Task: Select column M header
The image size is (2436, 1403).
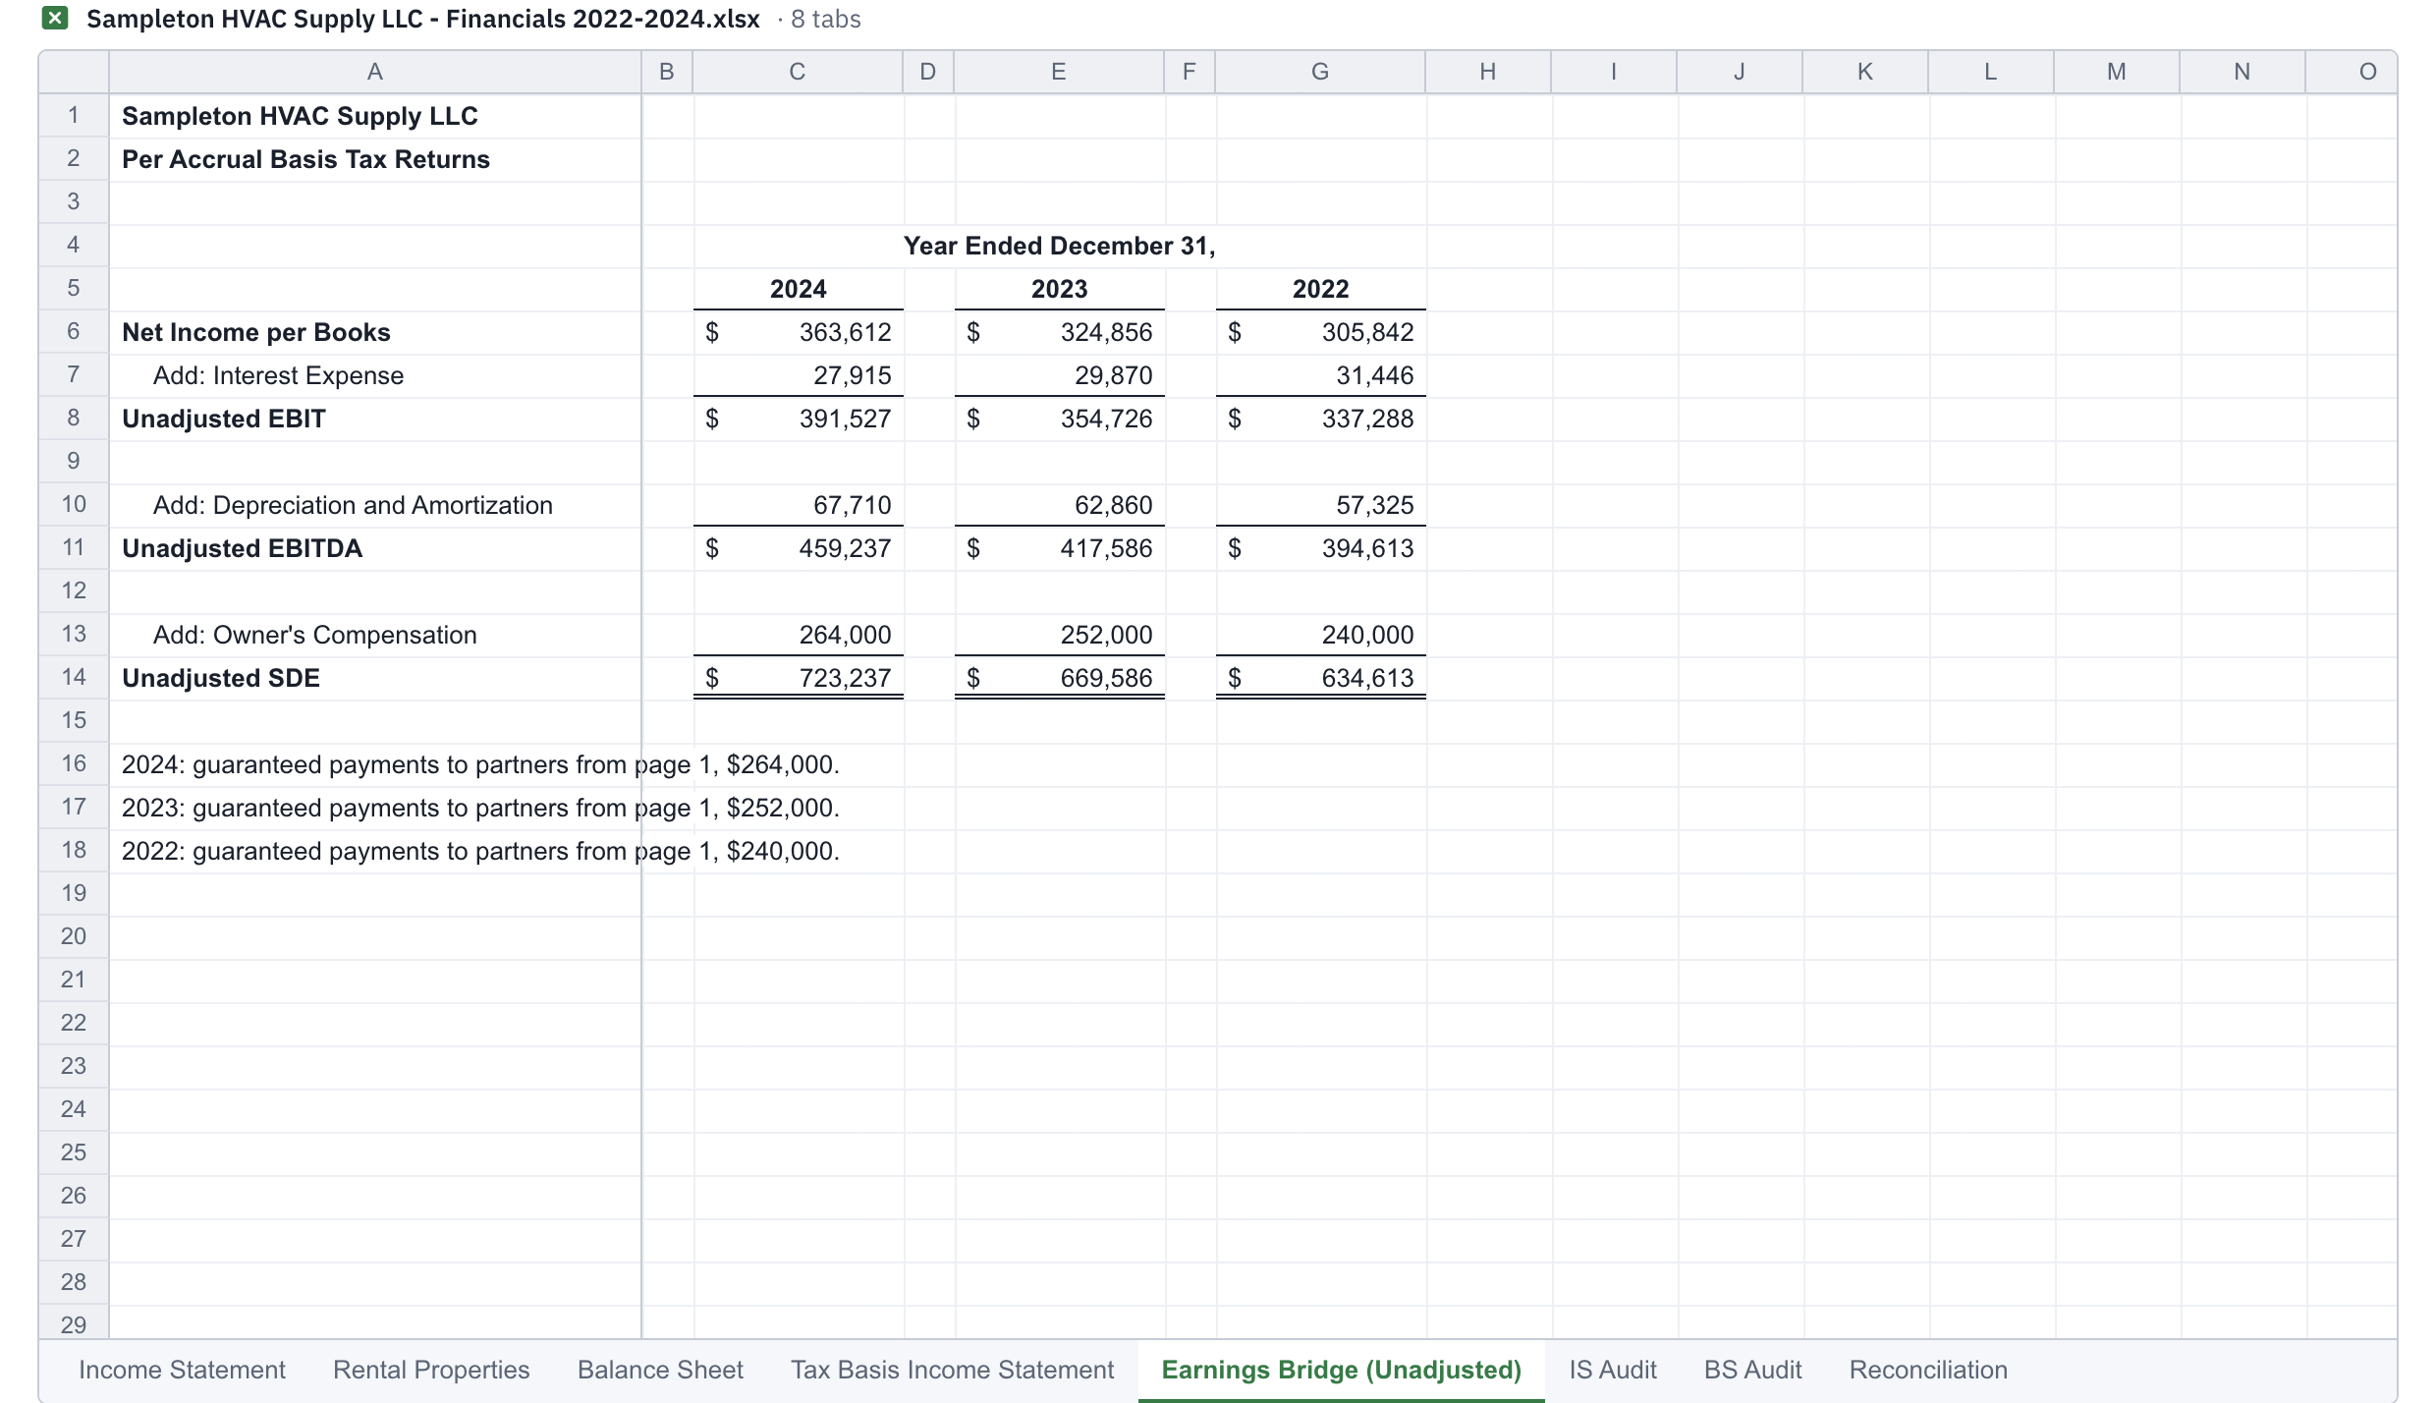Action: [x=2117, y=72]
